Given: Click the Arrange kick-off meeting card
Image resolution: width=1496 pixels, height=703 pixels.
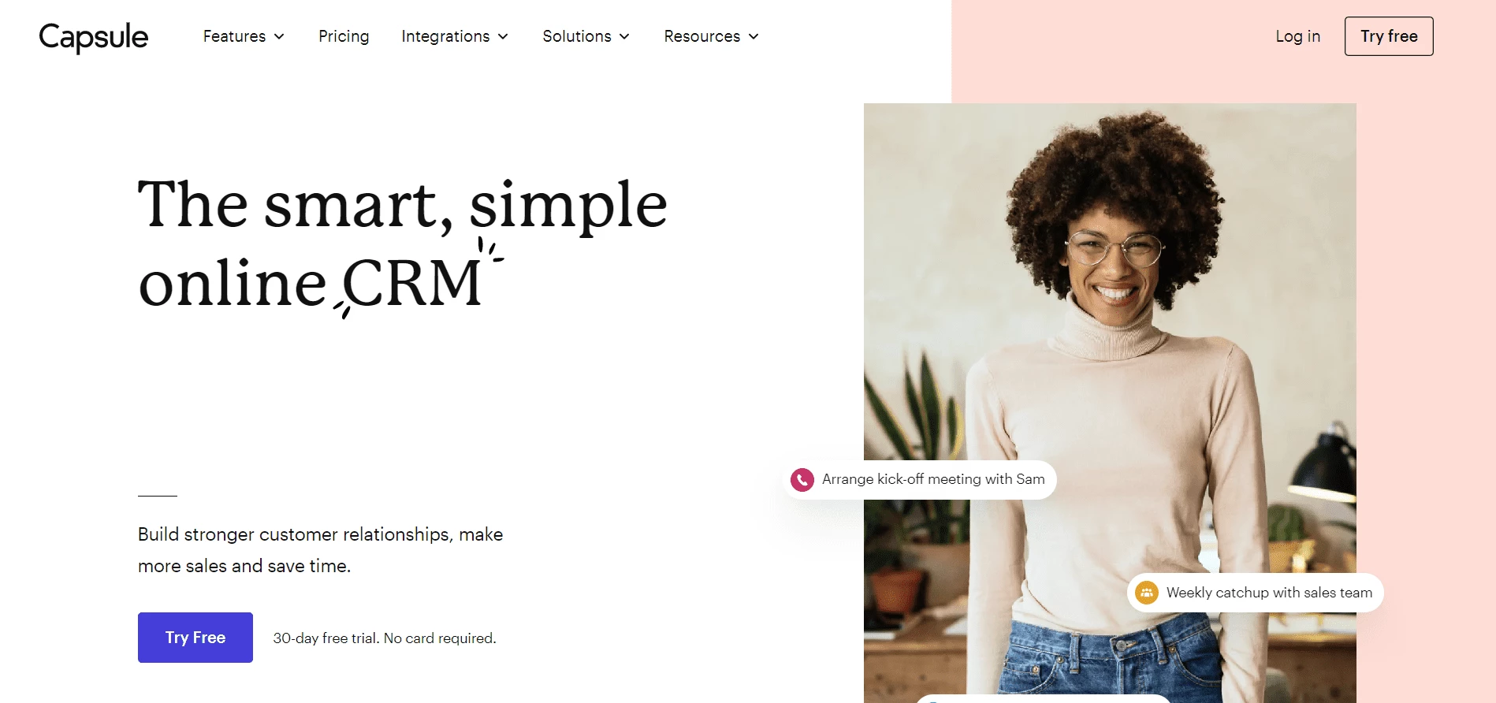Looking at the screenshot, I should tap(920, 479).
